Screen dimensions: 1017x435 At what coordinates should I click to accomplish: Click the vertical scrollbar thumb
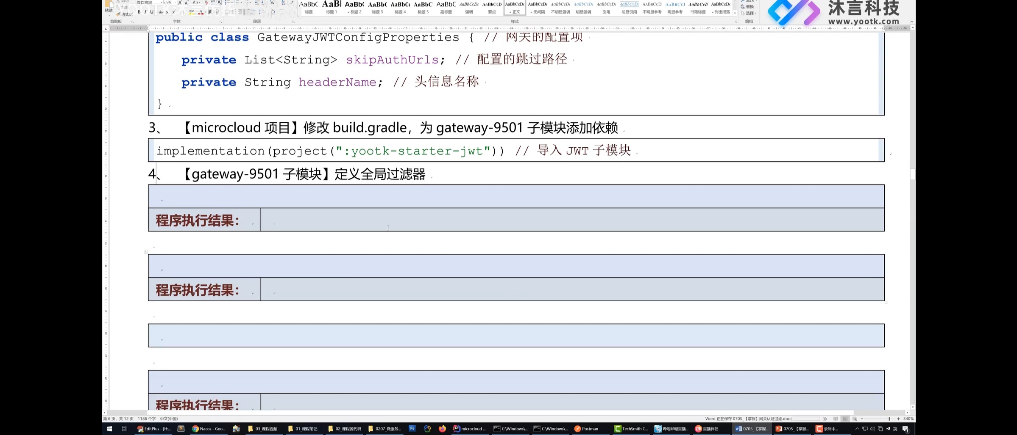pyautogui.click(x=912, y=174)
